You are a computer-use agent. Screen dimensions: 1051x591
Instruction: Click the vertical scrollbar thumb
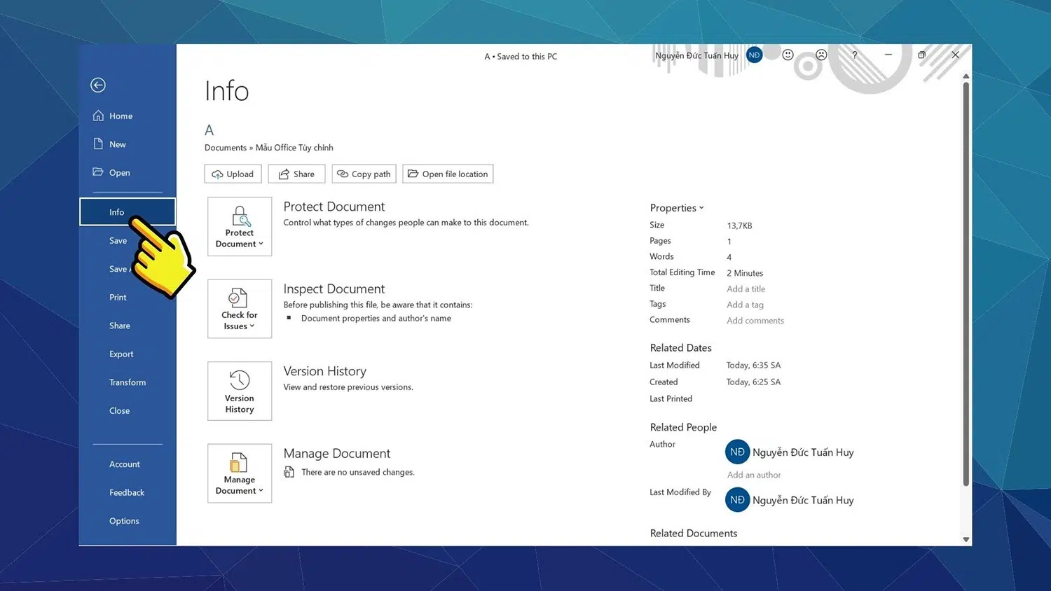(x=966, y=284)
